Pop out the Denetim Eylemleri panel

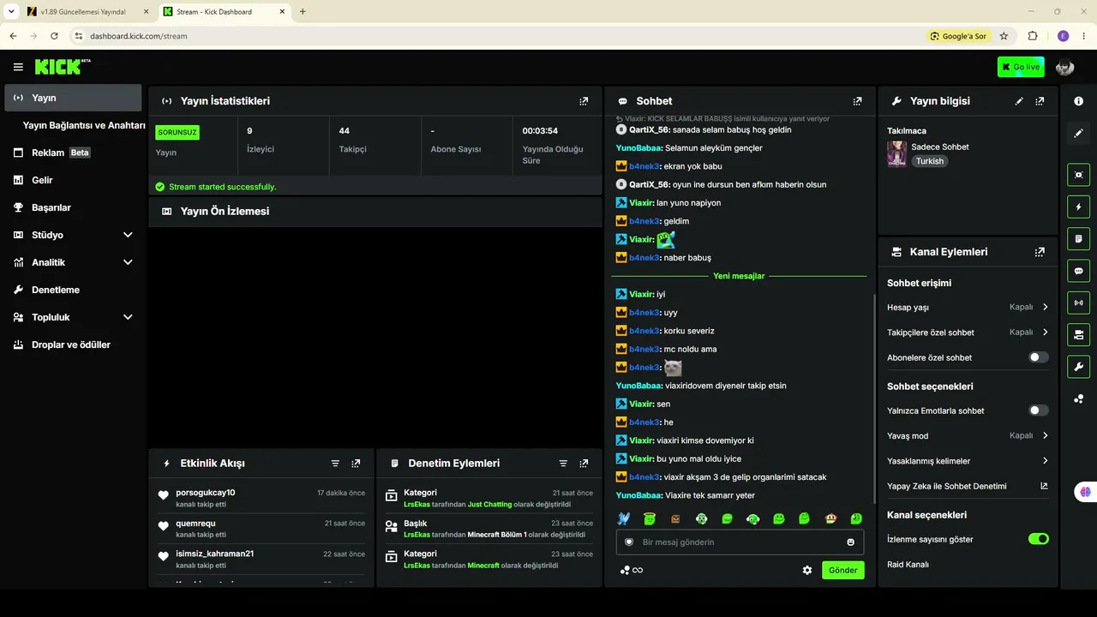(x=584, y=464)
